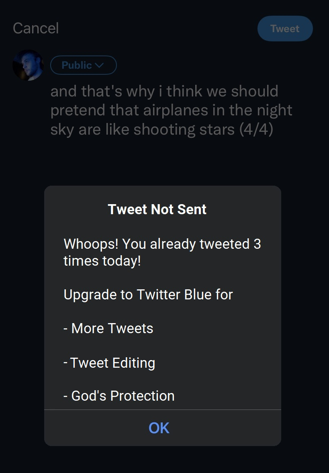Click the 'times today!' text in the dialog
The width and height of the screenshot is (329, 473).
102,261
